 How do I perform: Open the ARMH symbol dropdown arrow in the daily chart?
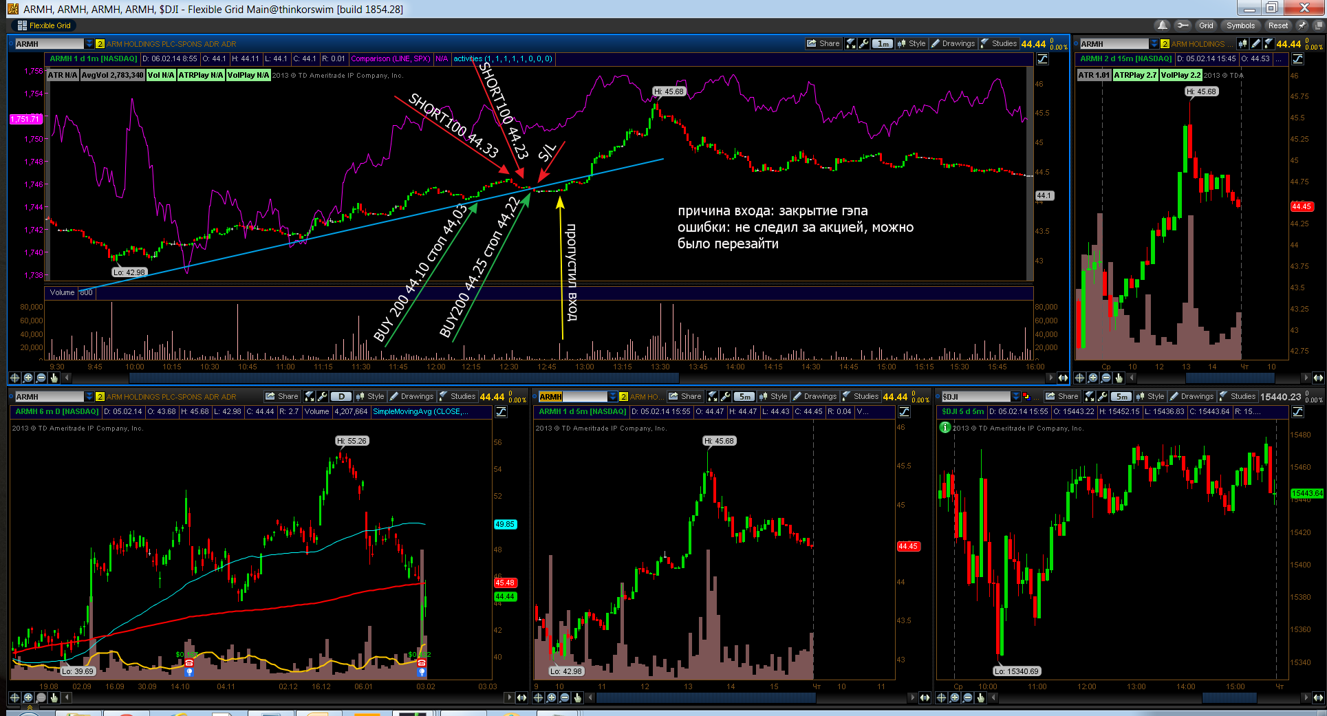(x=89, y=397)
